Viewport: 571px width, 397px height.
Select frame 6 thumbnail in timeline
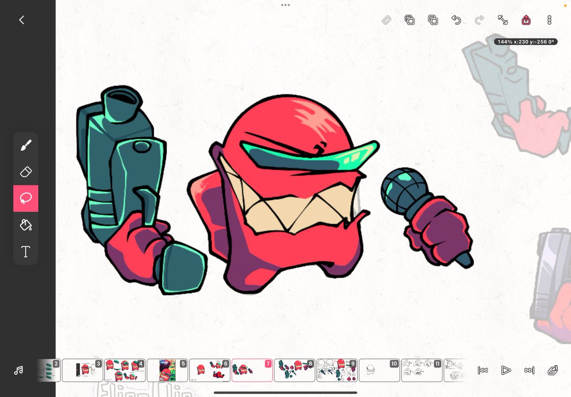tap(209, 370)
